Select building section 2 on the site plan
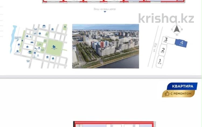The width and height of the screenshot is (202, 127). [163, 50]
